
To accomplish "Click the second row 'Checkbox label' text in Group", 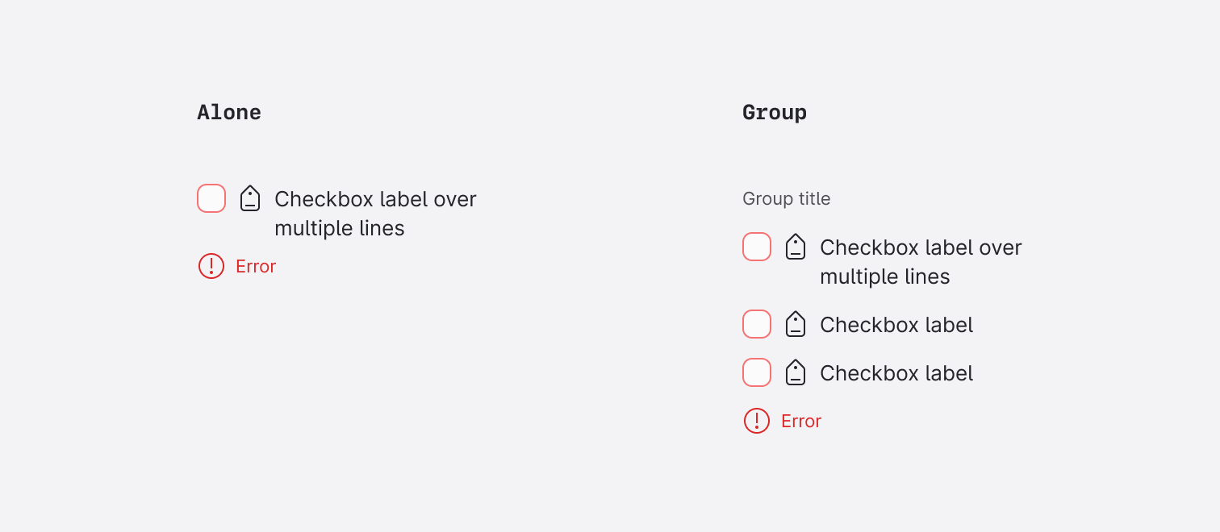I will (x=896, y=325).
